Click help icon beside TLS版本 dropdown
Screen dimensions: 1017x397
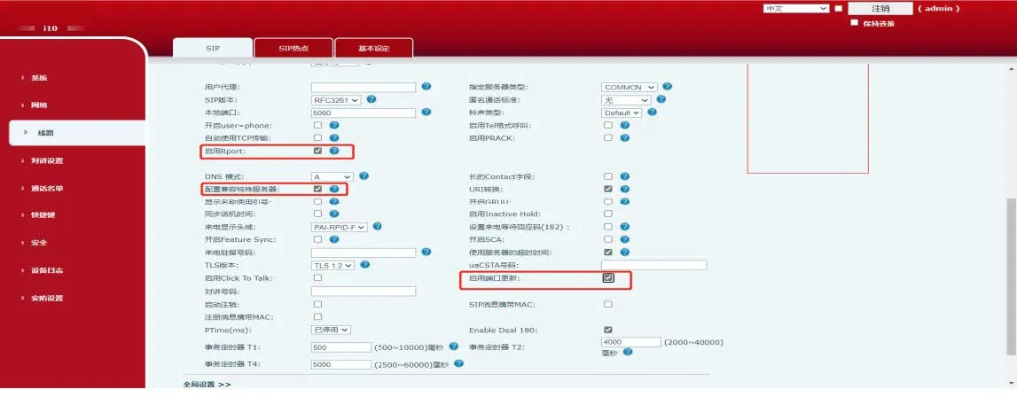(x=364, y=264)
